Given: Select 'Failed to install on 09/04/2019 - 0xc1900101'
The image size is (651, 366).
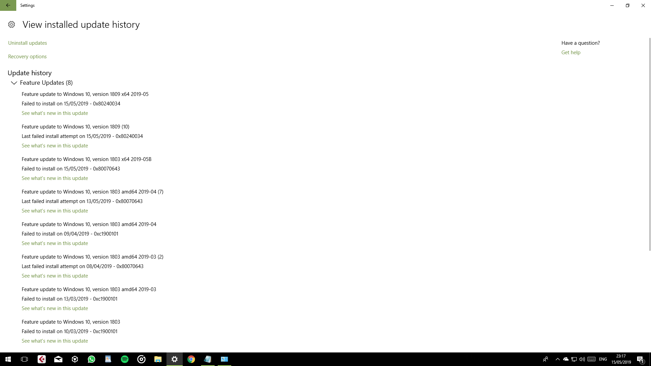Looking at the screenshot, I should (x=70, y=234).
